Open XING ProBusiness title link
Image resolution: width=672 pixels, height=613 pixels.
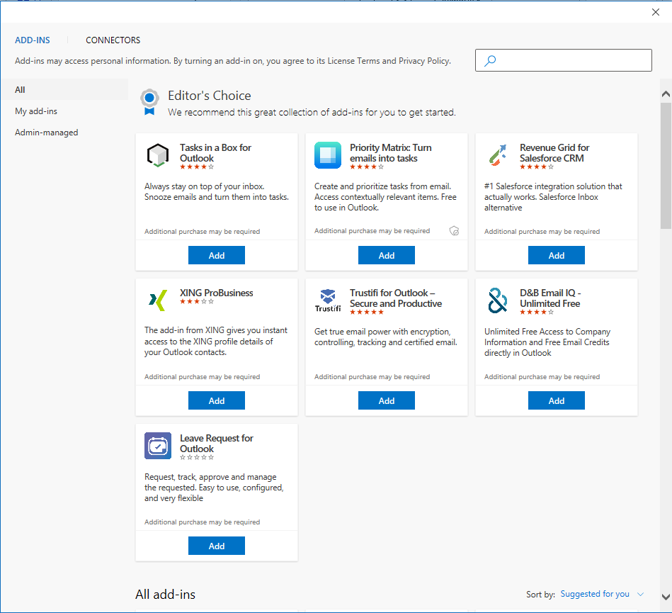coord(217,293)
